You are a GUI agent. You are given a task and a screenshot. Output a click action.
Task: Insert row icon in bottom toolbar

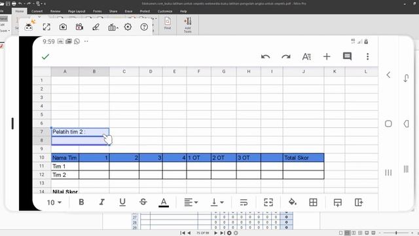click(x=338, y=203)
